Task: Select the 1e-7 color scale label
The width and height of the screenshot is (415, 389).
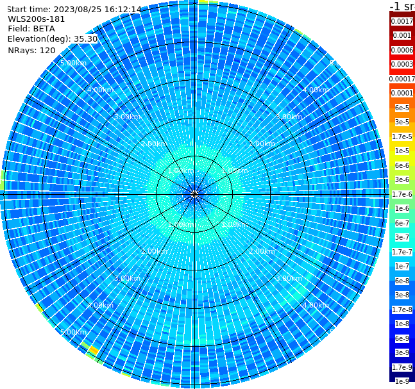Action: (x=402, y=266)
